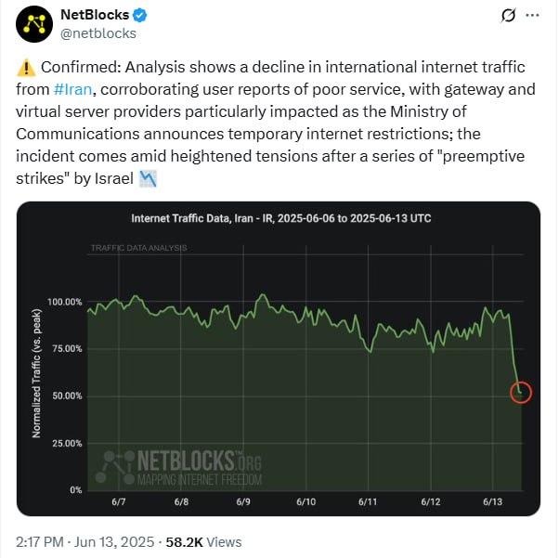The height and width of the screenshot is (558, 559).
Task: Open the @netblocks handle link
Action: coord(98,33)
